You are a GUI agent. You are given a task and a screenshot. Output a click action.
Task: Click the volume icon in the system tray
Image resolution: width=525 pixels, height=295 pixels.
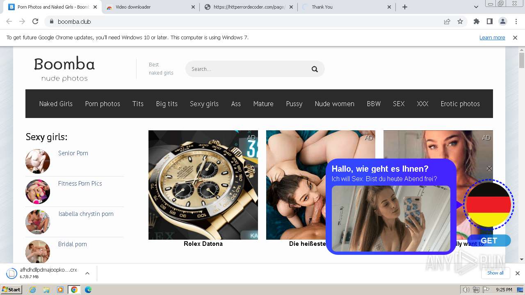coord(466,290)
